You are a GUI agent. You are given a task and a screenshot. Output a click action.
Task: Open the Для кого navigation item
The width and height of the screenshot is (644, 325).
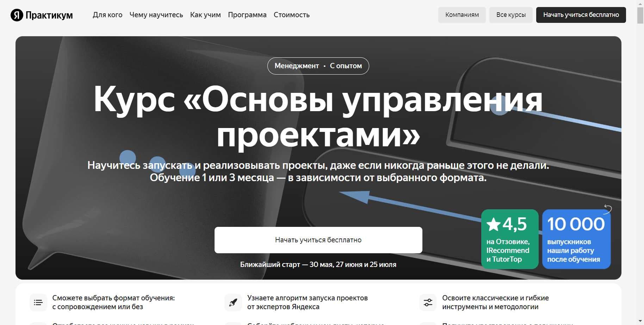107,15
